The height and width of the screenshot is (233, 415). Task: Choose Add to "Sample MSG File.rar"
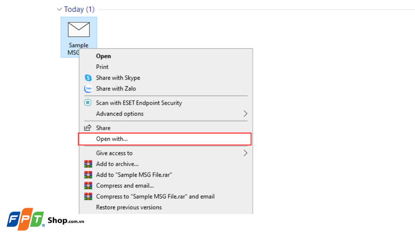[134, 175]
